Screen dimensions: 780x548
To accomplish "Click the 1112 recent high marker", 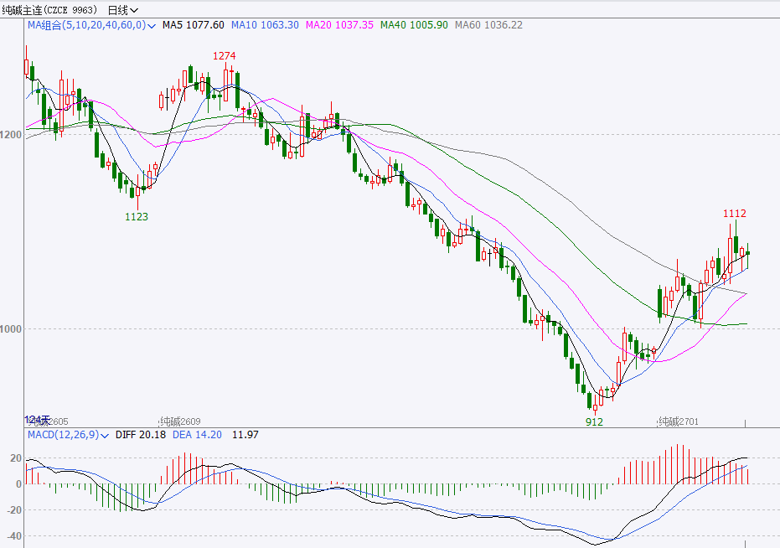I will tap(734, 214).
